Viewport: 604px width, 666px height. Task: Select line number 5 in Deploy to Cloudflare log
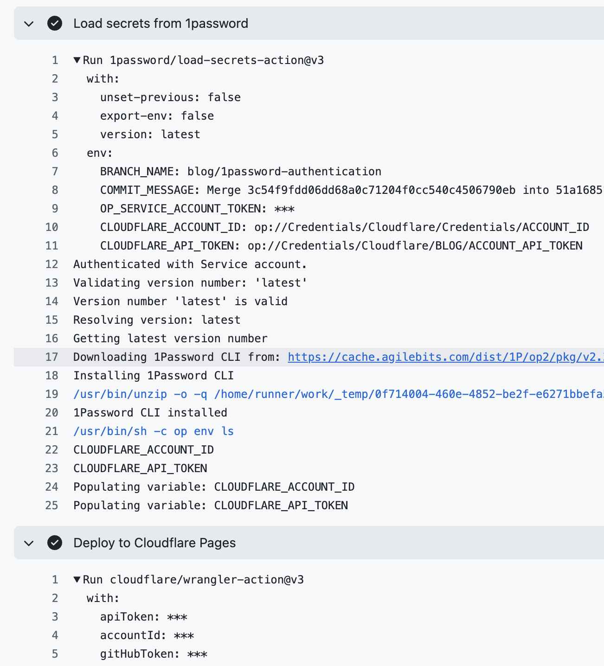(55, 653)
